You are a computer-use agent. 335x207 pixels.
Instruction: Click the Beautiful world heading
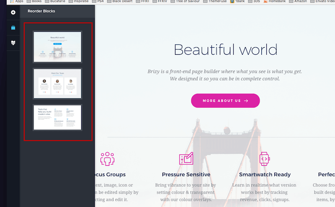(x=225, y=49)
